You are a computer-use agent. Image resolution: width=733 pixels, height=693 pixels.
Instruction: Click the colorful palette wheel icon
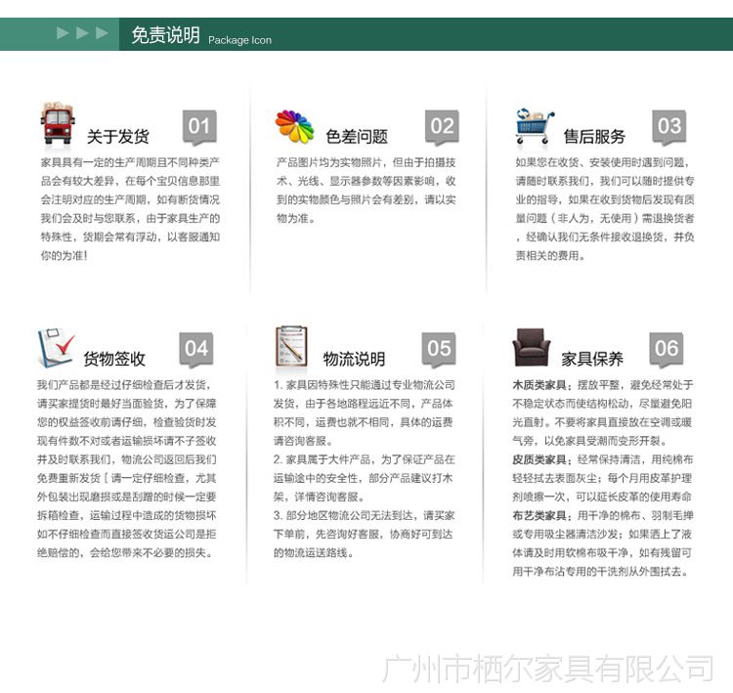click(x=294, y=126)
